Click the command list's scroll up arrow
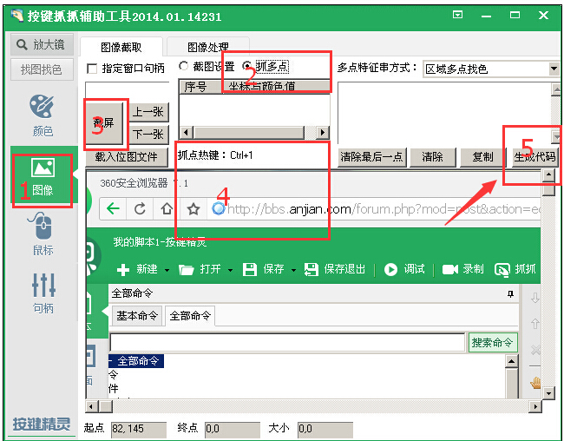 click(511, 361)
